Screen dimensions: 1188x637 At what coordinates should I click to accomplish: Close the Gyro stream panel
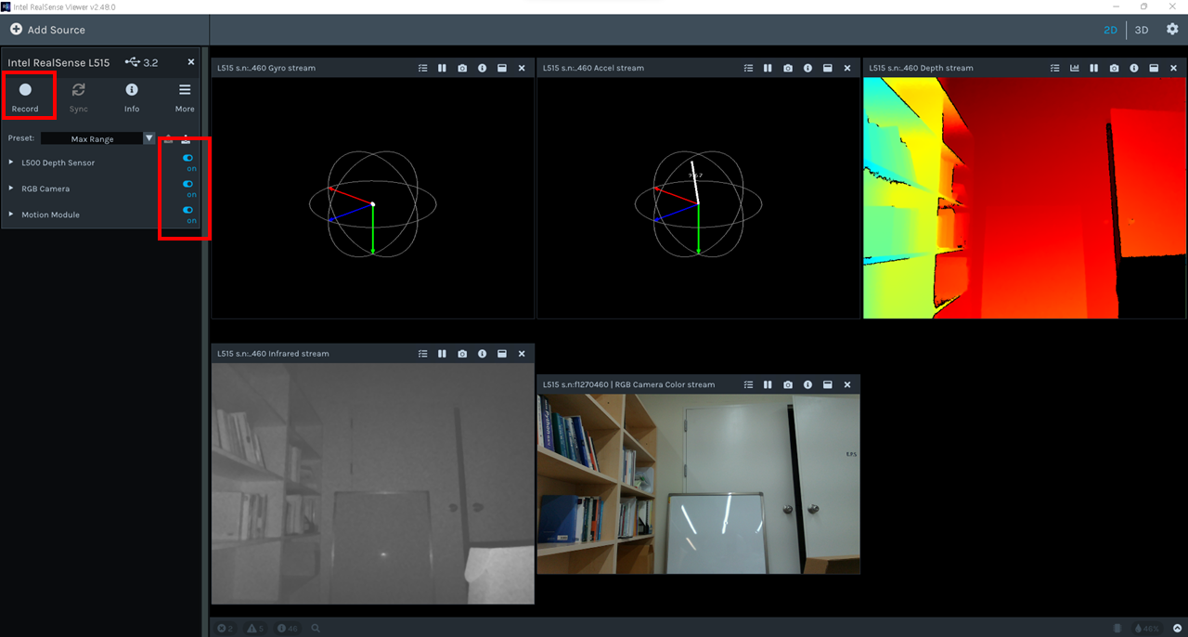coord(522,68)
